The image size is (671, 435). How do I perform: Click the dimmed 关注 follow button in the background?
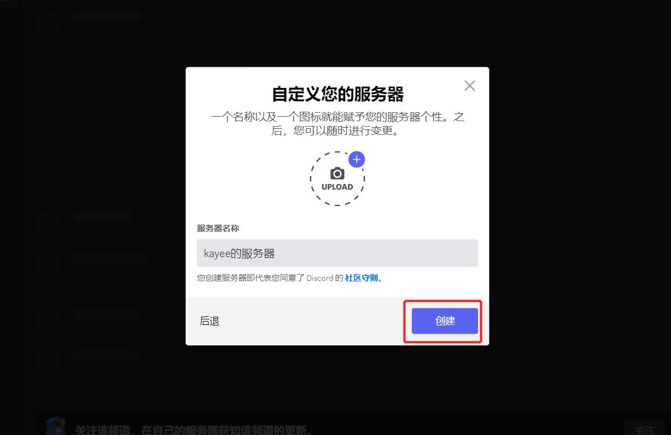point(644,429)
